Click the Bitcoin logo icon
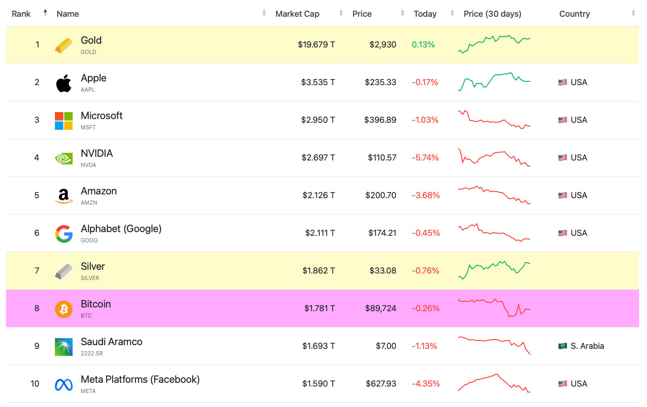Viewport: 647px width, 407px height. pyautogui.click(x=64, y=309)
